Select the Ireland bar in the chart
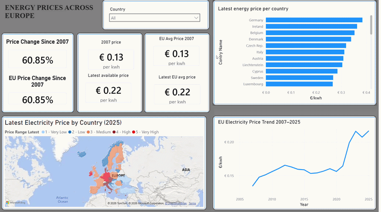 pos(311,26)
